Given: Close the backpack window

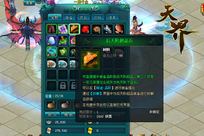Looking at the screenshot, I should pyautogui.click(x=126, y=6).
